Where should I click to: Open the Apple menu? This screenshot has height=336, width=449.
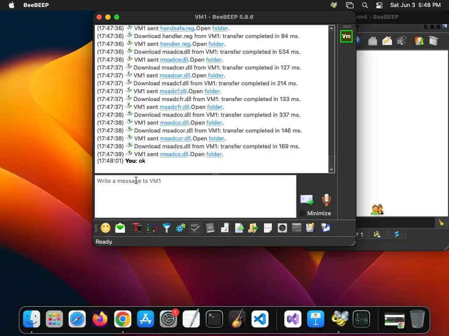coord(11,5)
